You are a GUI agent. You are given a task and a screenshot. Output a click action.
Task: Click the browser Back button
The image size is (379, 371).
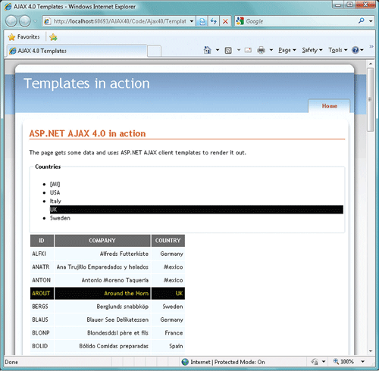click(x=11, y=21)
